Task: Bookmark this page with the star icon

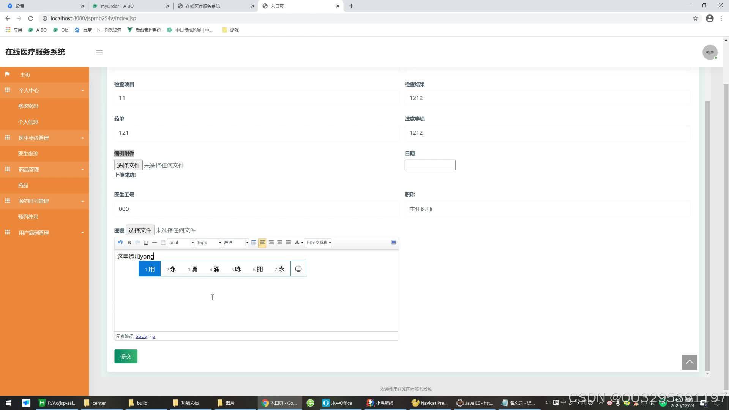Action: (x=695, y=18)
